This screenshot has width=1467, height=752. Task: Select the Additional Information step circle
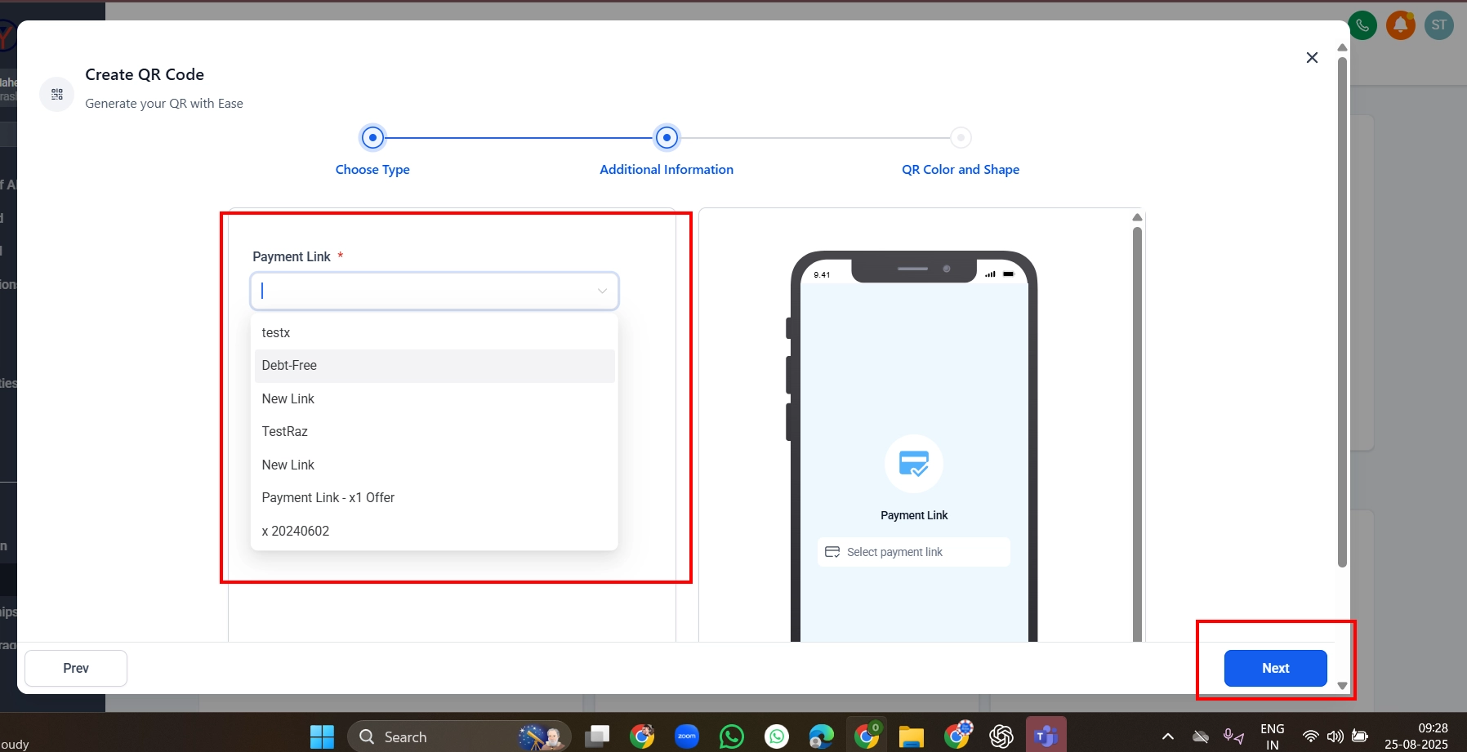click(x=667, y=138)
